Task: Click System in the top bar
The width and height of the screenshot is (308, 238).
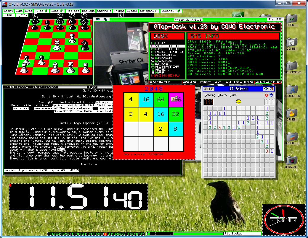Action: pyautogui.click(x=22, y=15)
